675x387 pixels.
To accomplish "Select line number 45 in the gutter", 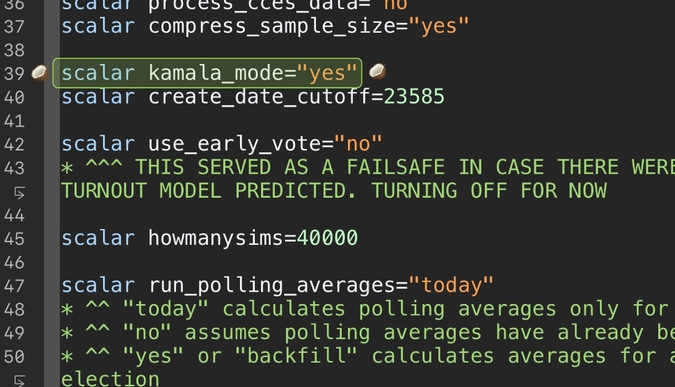I will tap(14, 239).
